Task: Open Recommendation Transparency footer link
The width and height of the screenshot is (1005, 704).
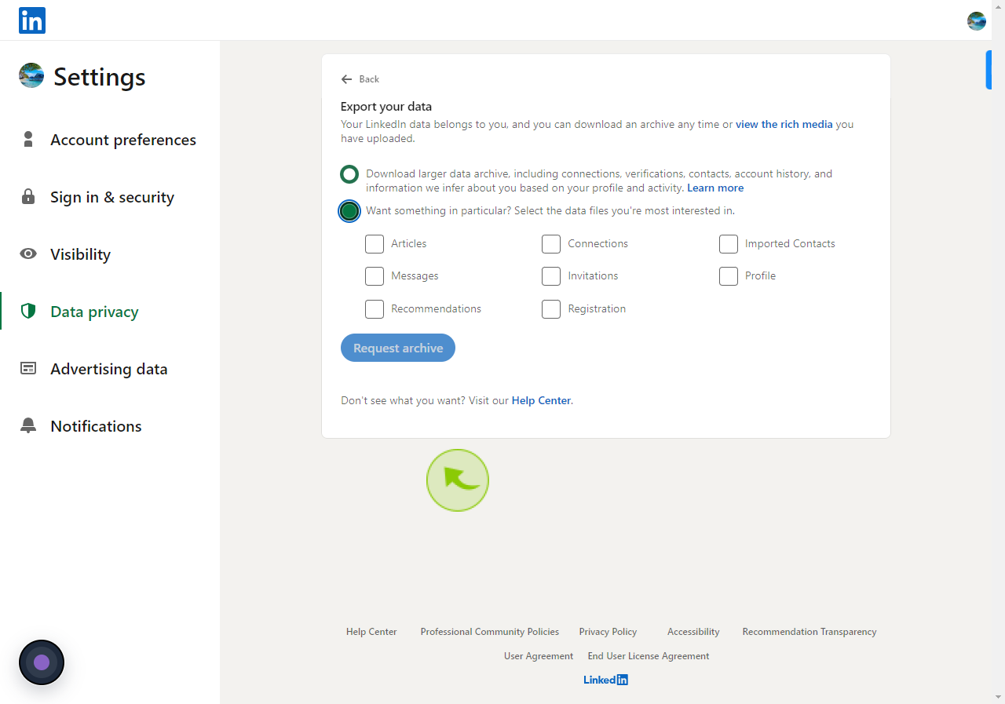Action: pyautogui.click(x=809, y=632)
